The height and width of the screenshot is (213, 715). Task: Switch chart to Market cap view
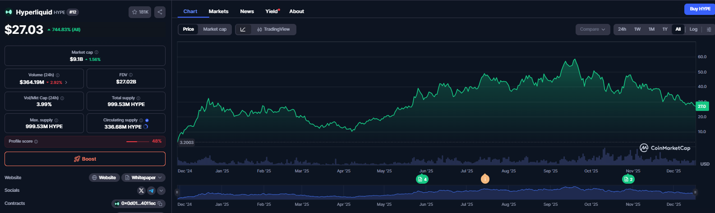[x=215, y=29]
